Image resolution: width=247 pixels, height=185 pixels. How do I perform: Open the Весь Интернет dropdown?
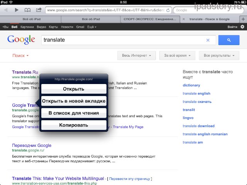(x=136, y=55)
